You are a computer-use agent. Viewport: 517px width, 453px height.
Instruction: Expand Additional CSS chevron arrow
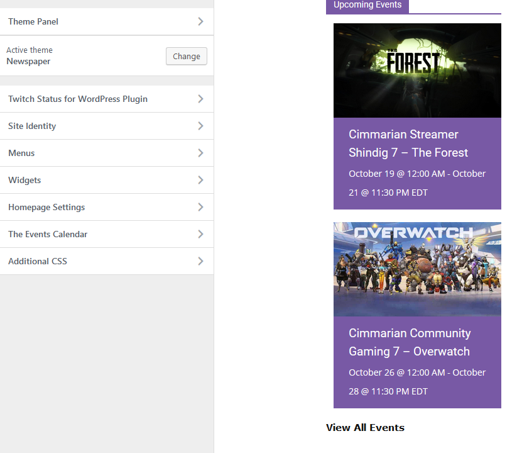tap(200, 261)
